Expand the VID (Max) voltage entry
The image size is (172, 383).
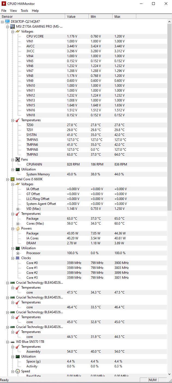click(18, 209)
